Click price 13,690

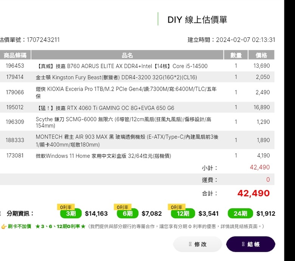(261, 66)
